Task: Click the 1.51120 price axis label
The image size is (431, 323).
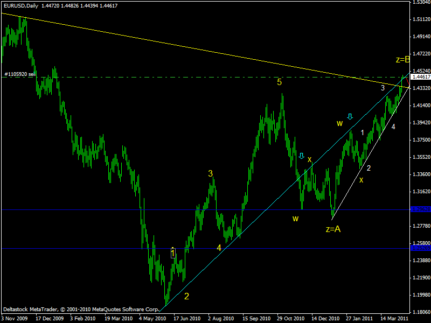Action: point(421,19)
